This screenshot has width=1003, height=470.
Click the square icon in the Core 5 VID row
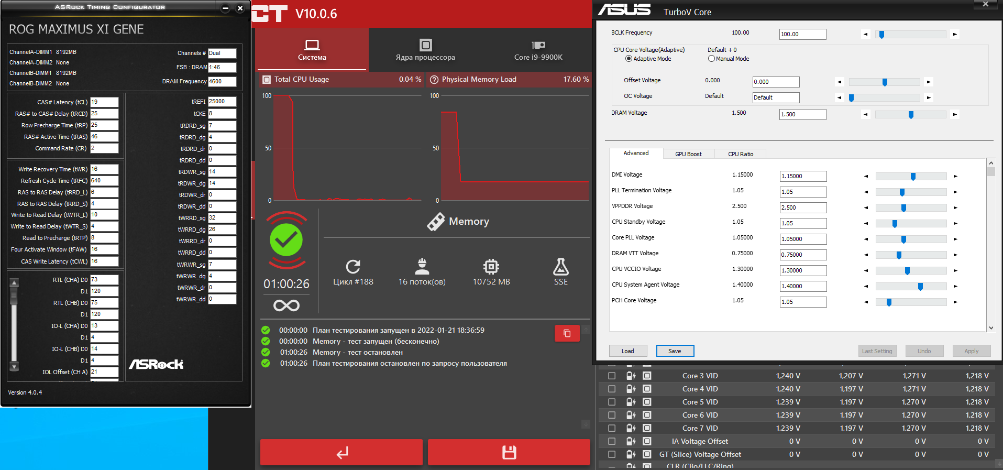pyautogui.click(x=647, y=402)
